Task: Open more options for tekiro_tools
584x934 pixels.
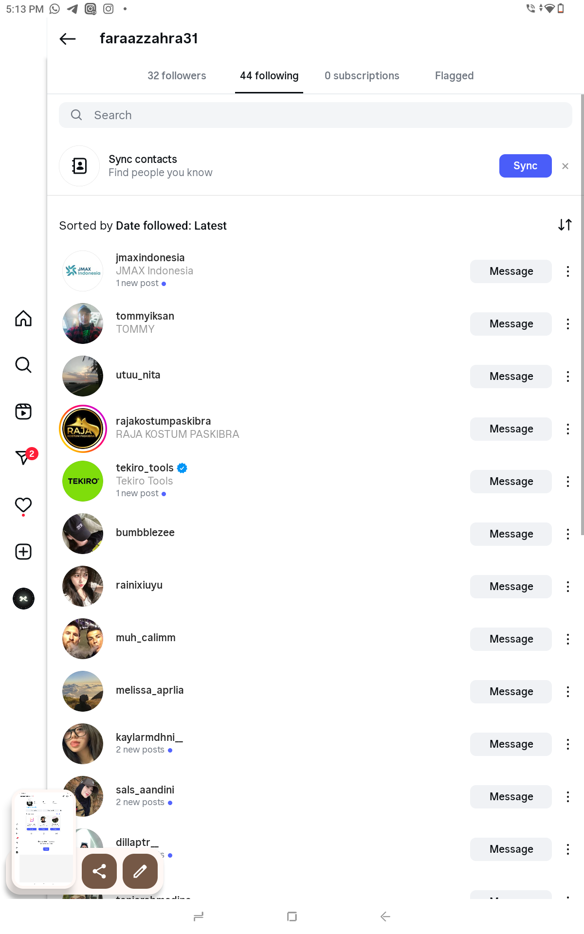Action: coord(567,482)
